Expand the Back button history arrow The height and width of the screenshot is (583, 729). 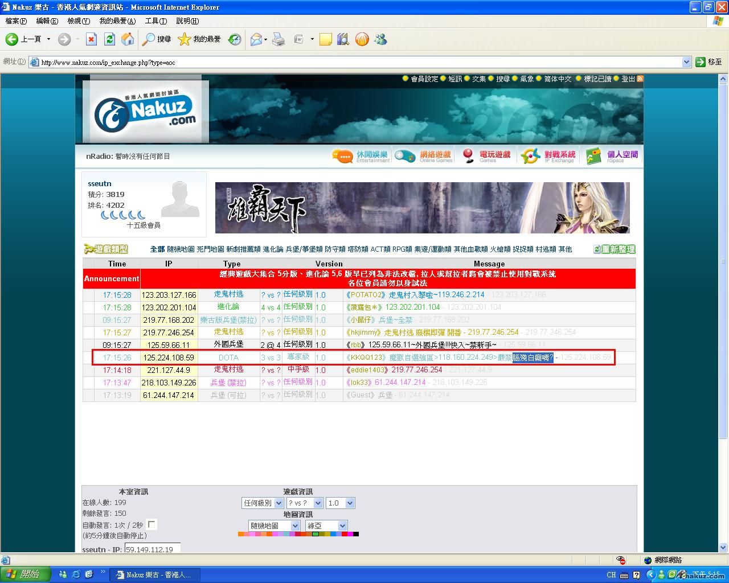pos(48,39)
